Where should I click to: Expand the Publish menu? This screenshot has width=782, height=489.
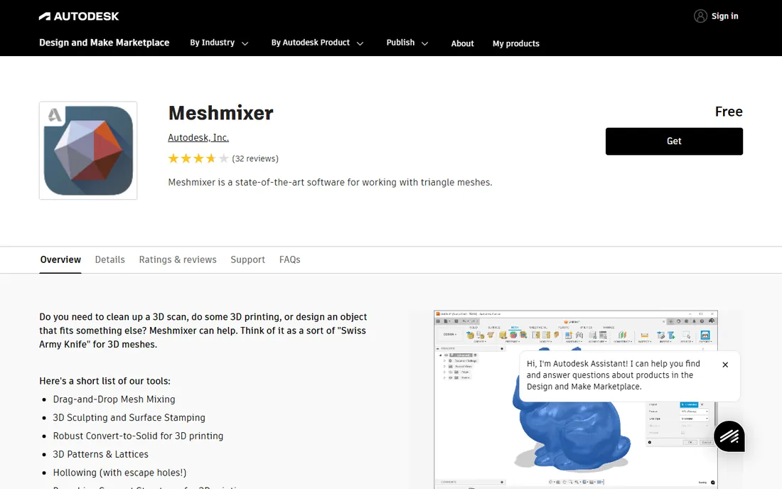coord(407,43)
